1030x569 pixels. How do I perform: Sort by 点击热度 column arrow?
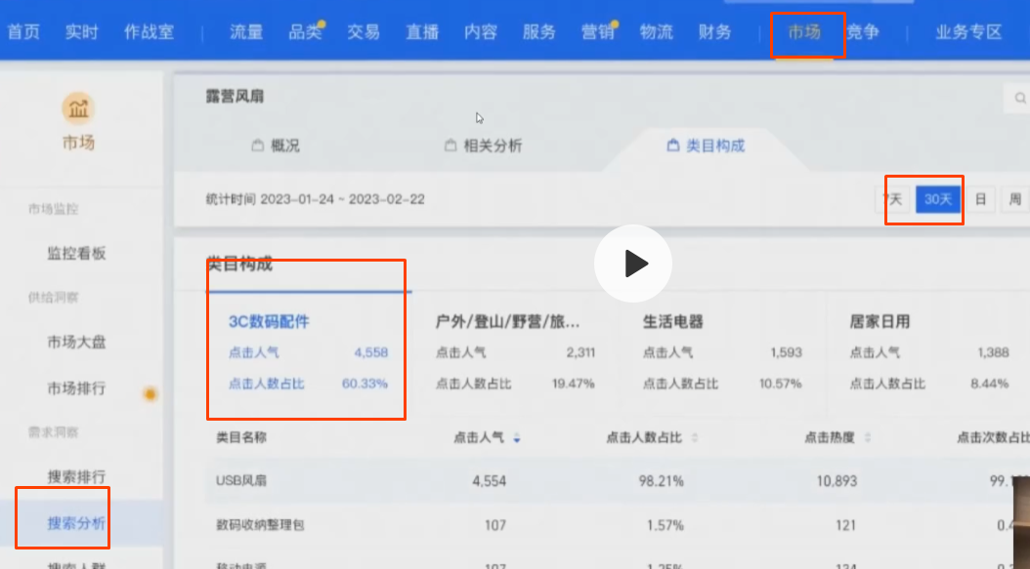coord(867,438)
